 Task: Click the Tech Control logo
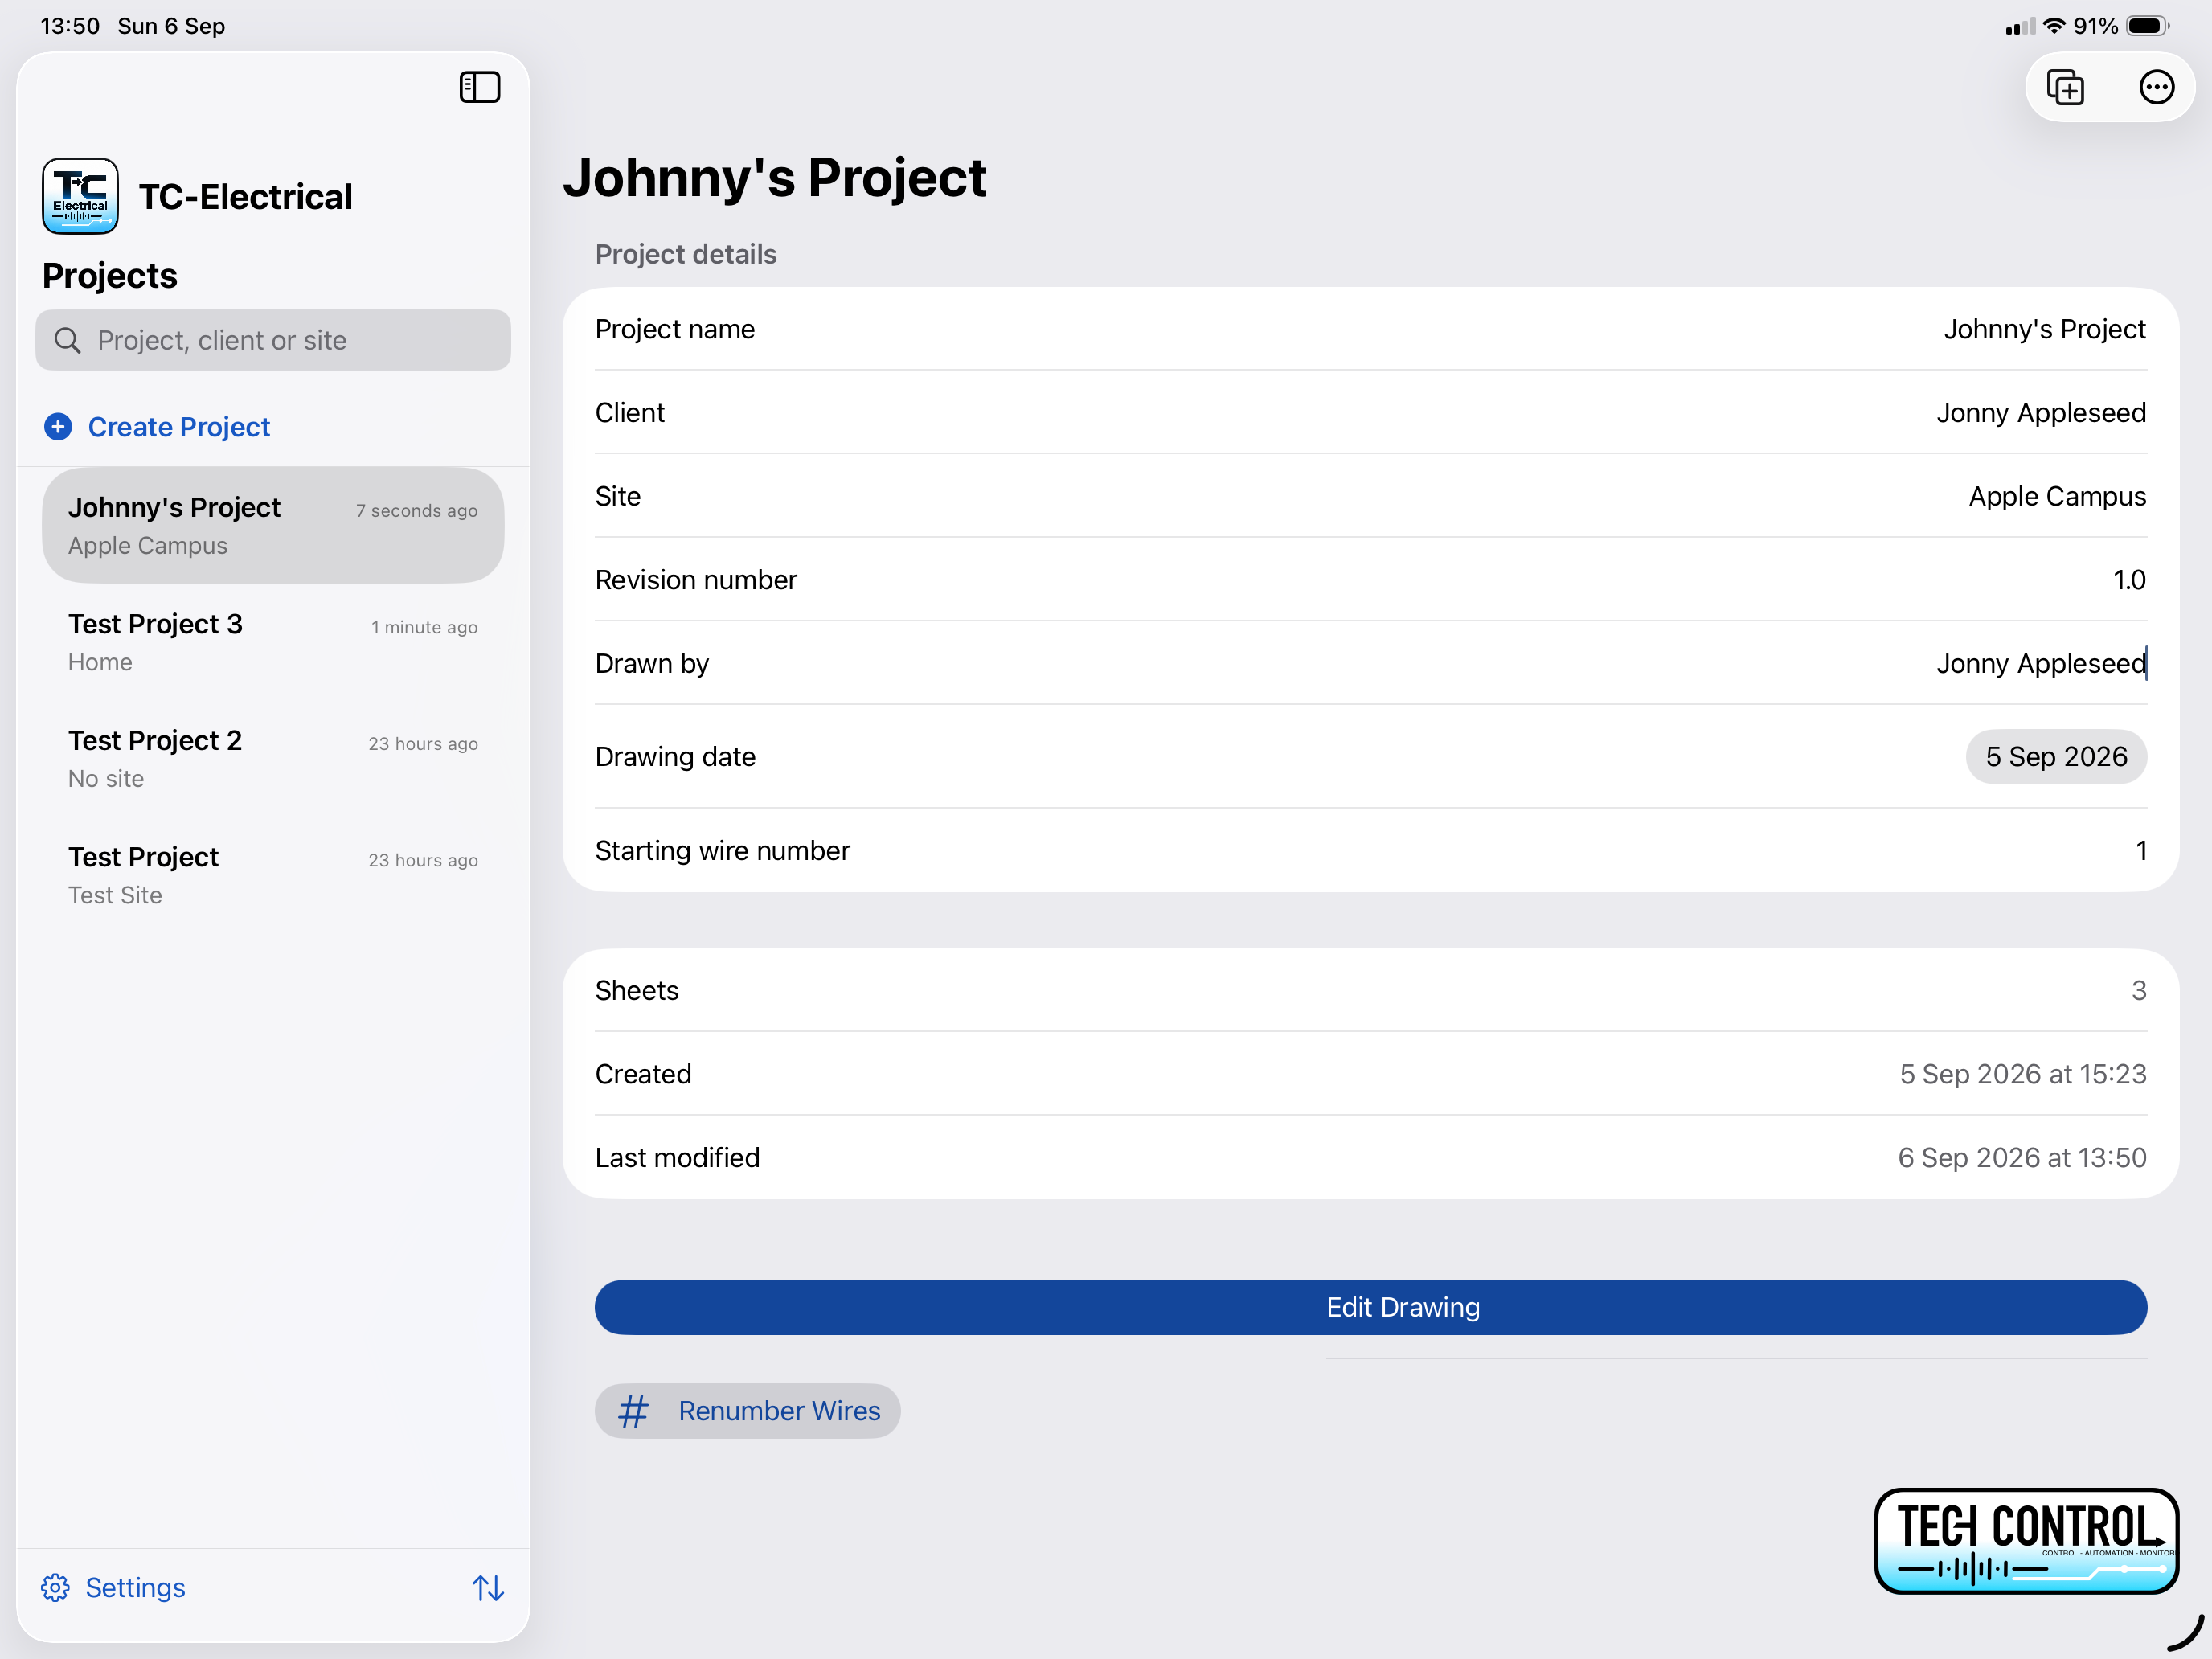2026,1541
